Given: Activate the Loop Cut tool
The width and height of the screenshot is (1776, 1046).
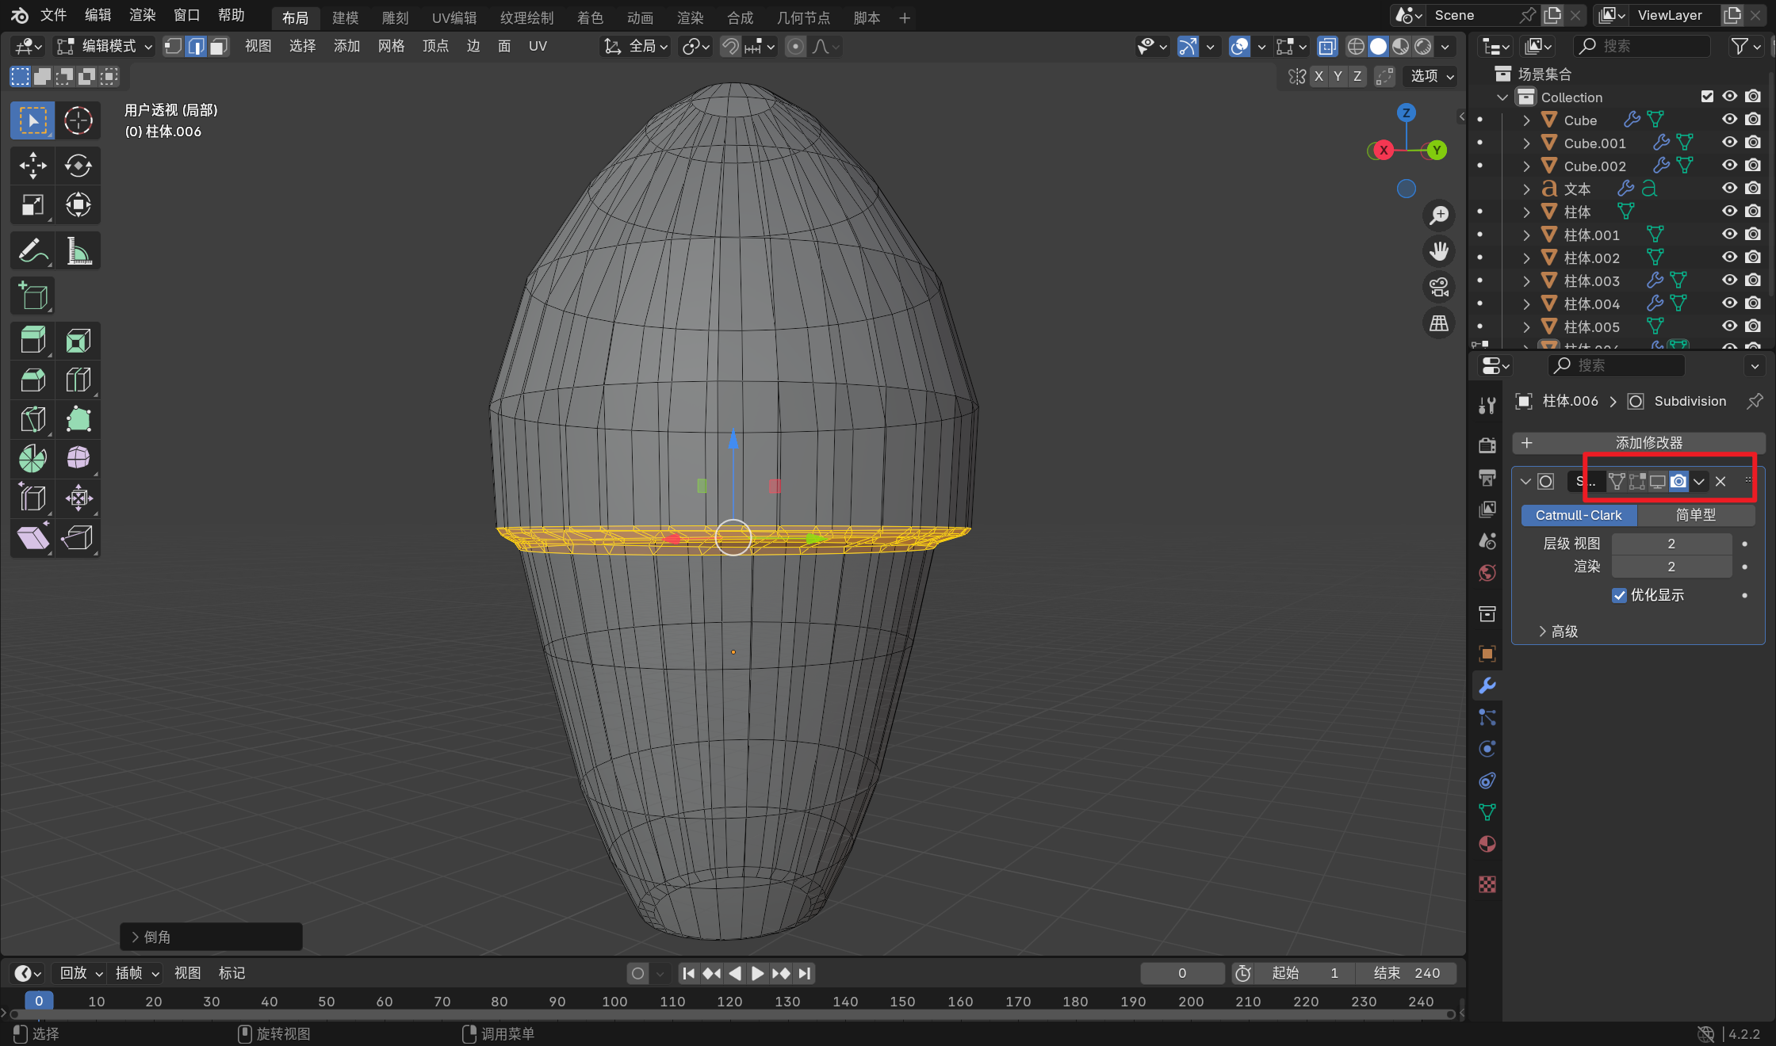Looking at the screenshot, I should click(x=78, y=380).
